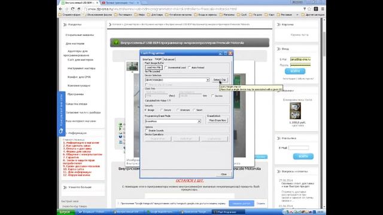This screenshot has height=215, width=383.
Task: Switch to the second browser tab with YouTube icon
Action: coord(120,2)
